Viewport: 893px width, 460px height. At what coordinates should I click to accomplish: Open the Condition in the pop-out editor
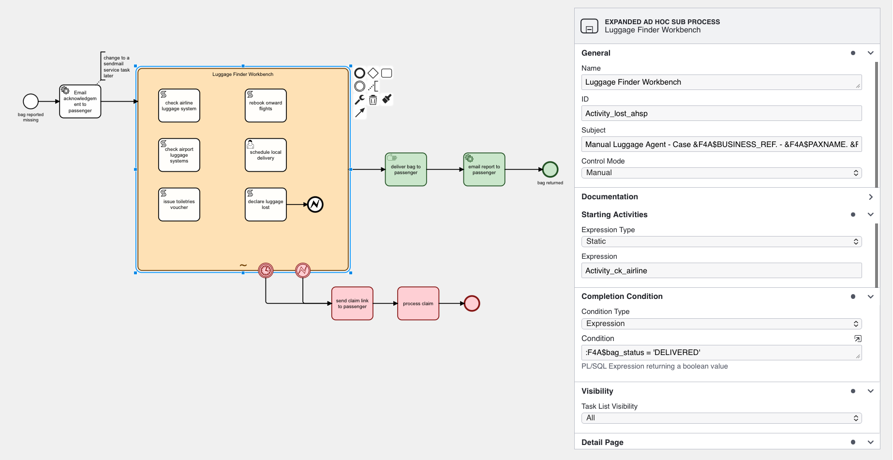click(x=858, y=338)
